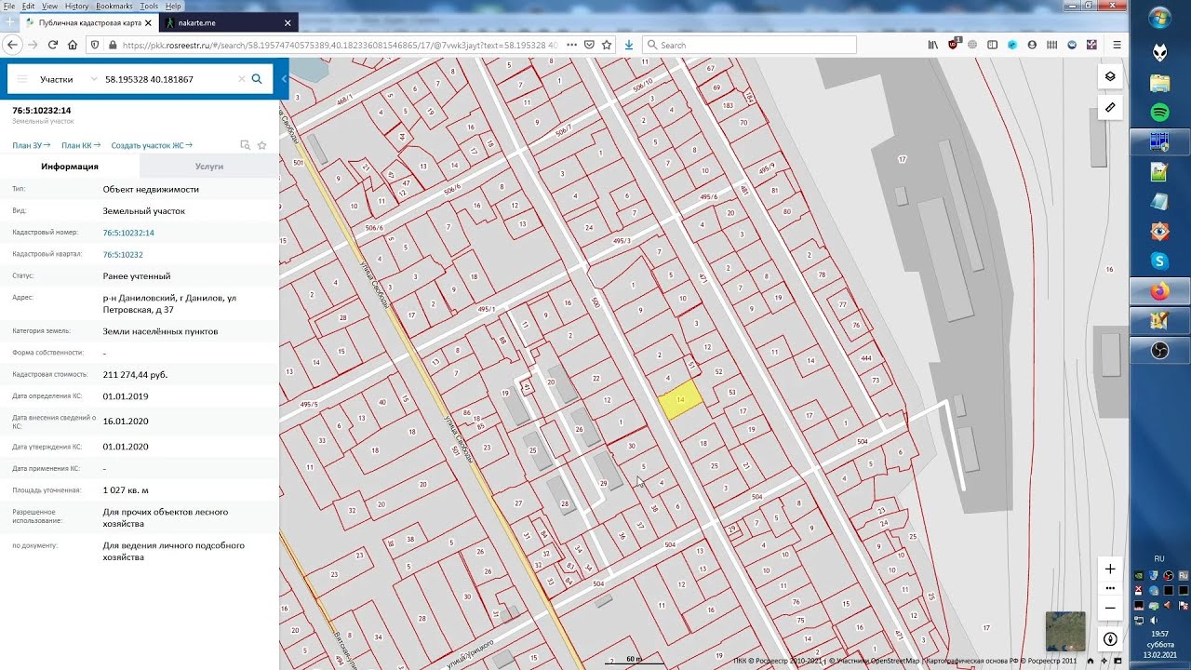Screen dimensions: 1191x670
Task: Zoom in on the map with the plus button
Action: (1110, 569)
